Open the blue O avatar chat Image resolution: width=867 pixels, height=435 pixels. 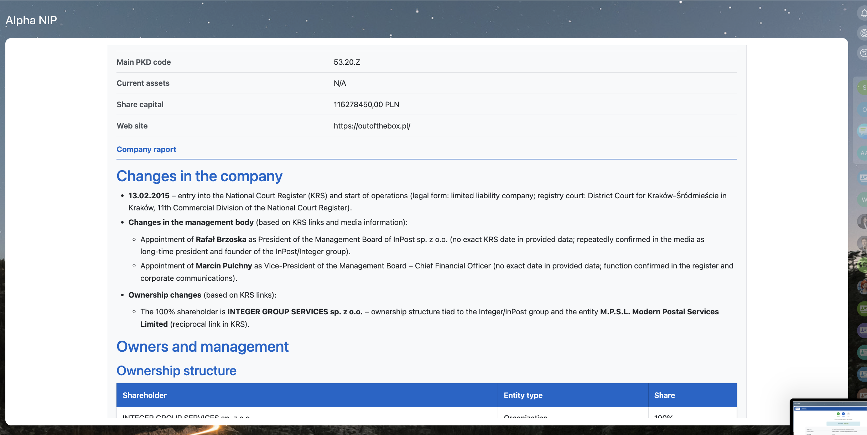pyautogui.click(x=863, y=110)
